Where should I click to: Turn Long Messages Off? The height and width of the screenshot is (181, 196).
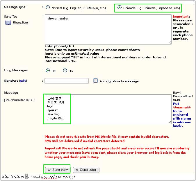[x=48, y=70]
